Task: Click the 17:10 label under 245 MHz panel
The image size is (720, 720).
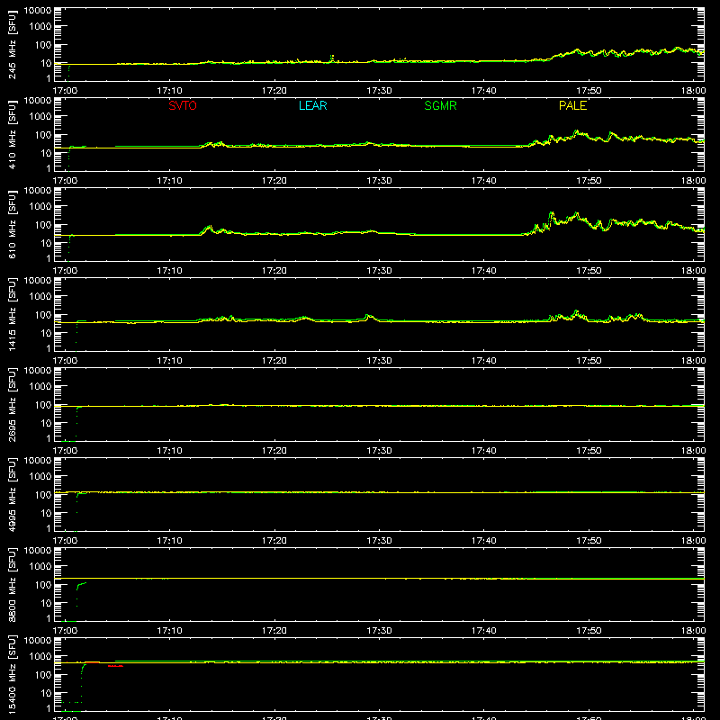Action: (x=169, y=91)
